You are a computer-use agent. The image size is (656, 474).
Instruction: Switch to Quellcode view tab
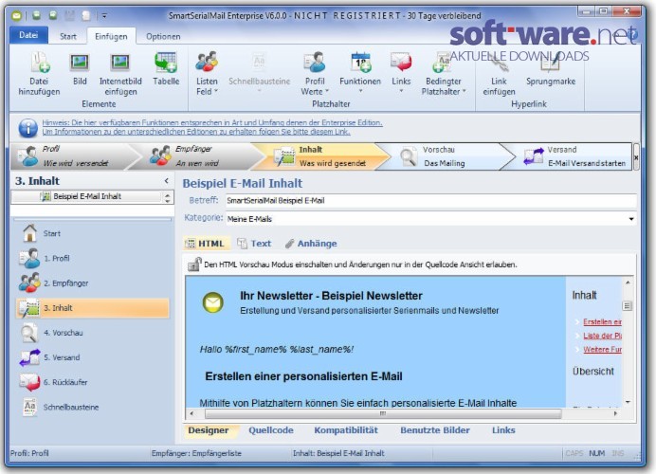click(271, 430)
